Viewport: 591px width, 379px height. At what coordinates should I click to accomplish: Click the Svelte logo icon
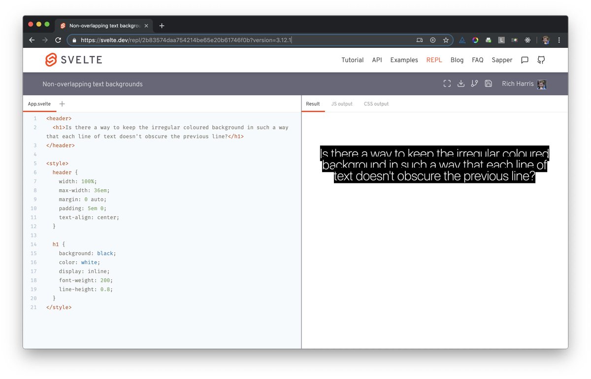click(51, 60)
